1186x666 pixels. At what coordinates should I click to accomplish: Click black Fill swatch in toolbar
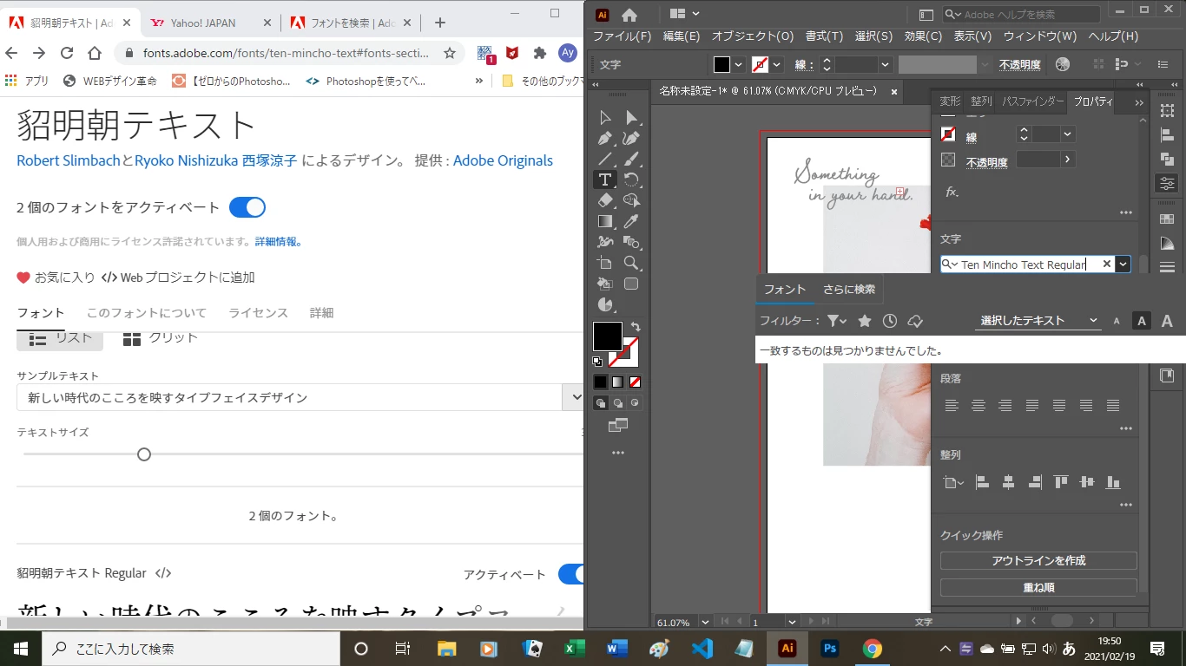[x=608, y=336]
